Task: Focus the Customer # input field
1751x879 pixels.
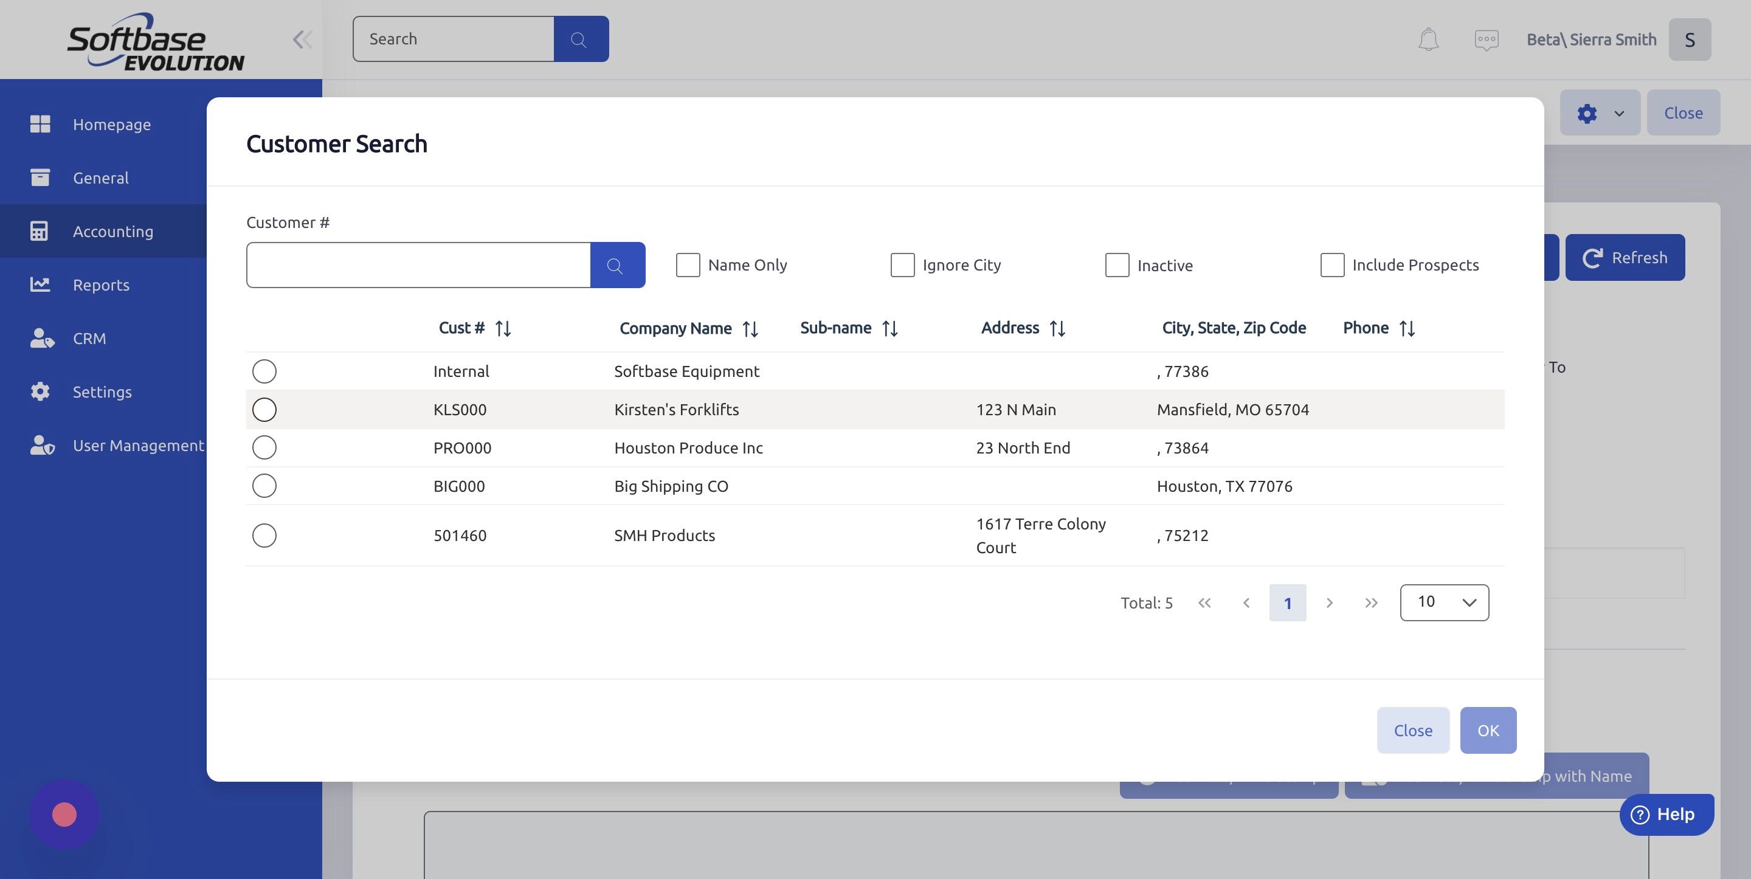Action: coord(418,265)
